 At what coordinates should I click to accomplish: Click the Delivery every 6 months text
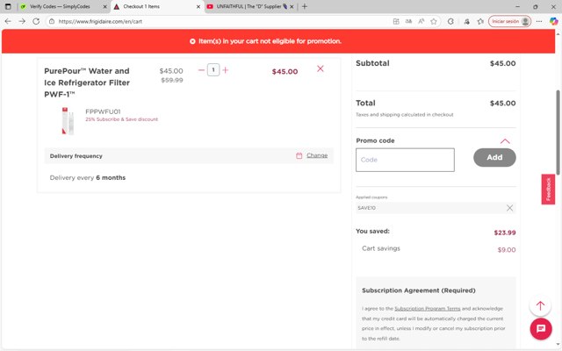click(88, 177)
